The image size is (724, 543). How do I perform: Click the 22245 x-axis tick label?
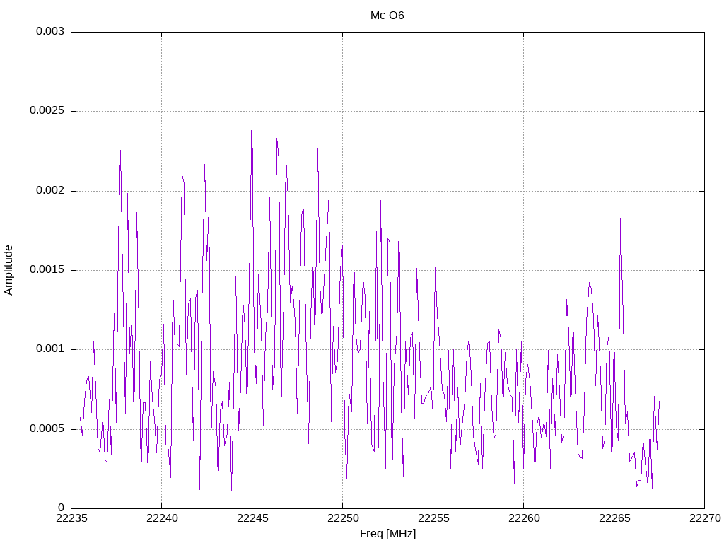[252, 518]
